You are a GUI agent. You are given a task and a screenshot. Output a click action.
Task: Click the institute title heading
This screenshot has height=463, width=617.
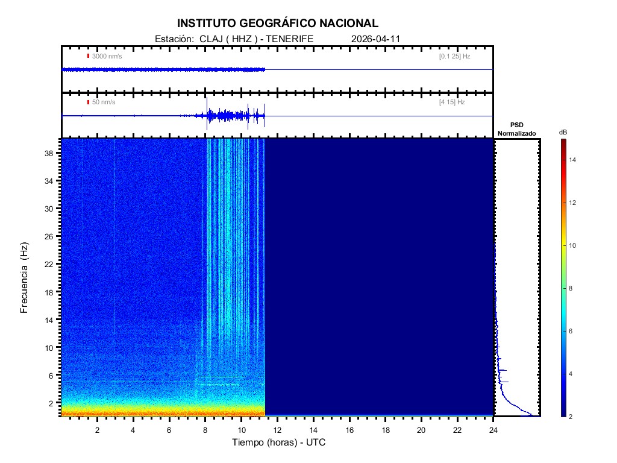pyautogui.click(x=278, y=24)
